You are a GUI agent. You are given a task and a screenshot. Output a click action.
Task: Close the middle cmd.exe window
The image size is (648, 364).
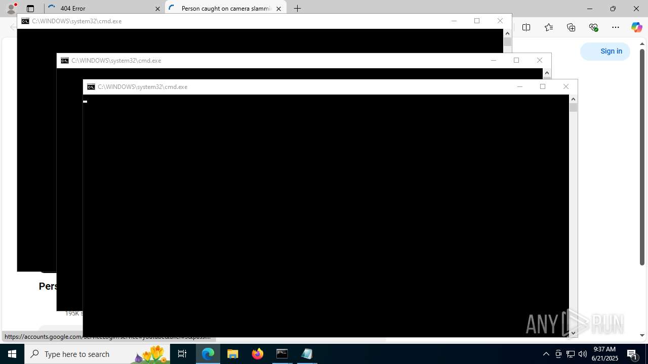coord(540,61)
